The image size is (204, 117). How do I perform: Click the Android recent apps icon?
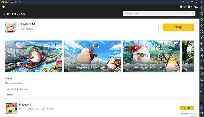click(x=202, y=113)
